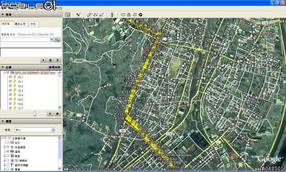This screenshot has width=286, height=172.
Task: Expand the 3D 建築物 layer tree node
Action: pyautogui.click(x=4, y=160)
